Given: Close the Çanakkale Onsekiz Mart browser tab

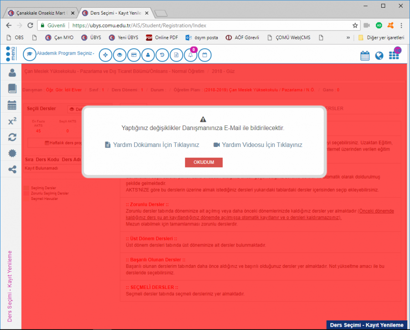Looking at the screenshot, I should click(73, 13).
